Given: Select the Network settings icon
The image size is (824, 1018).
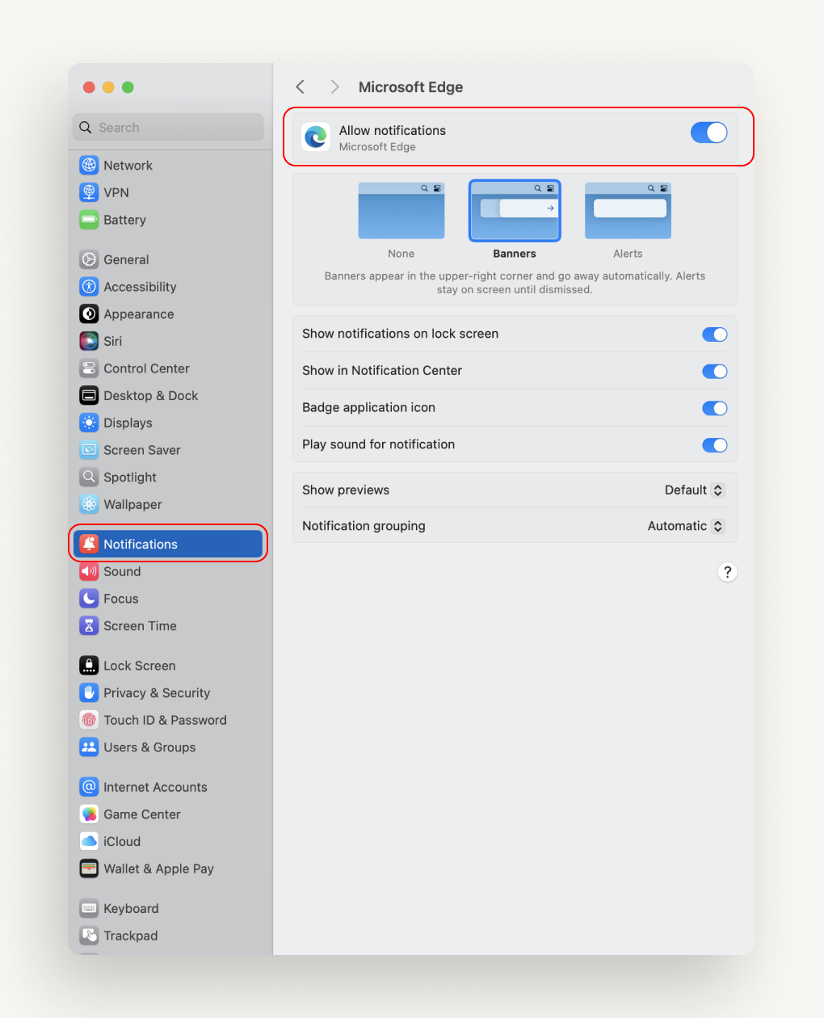Looking at the screenshot, I should [x=89, y=165].
